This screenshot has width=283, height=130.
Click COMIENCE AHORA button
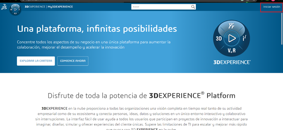pyautogui.click(x=73, y=61)
